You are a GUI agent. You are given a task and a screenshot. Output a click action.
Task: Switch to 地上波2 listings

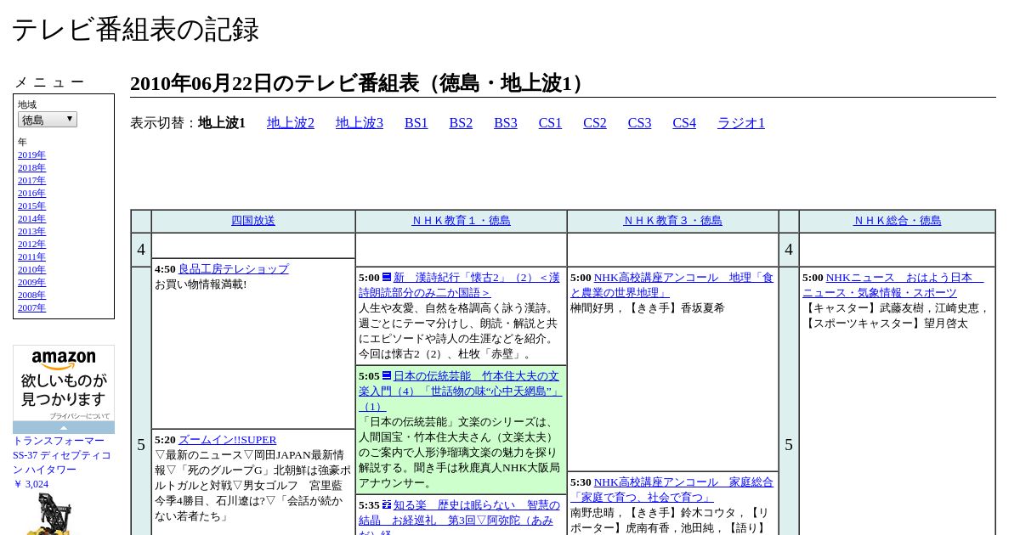[291, 123]
